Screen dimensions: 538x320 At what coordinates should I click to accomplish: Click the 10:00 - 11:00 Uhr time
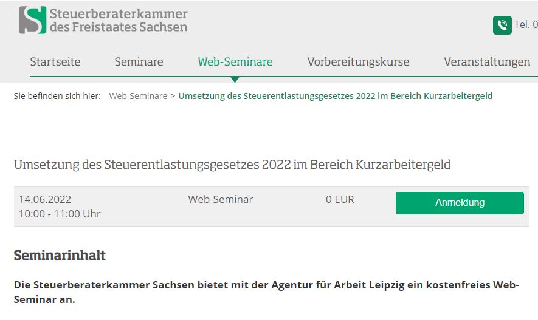click(60, 214)
